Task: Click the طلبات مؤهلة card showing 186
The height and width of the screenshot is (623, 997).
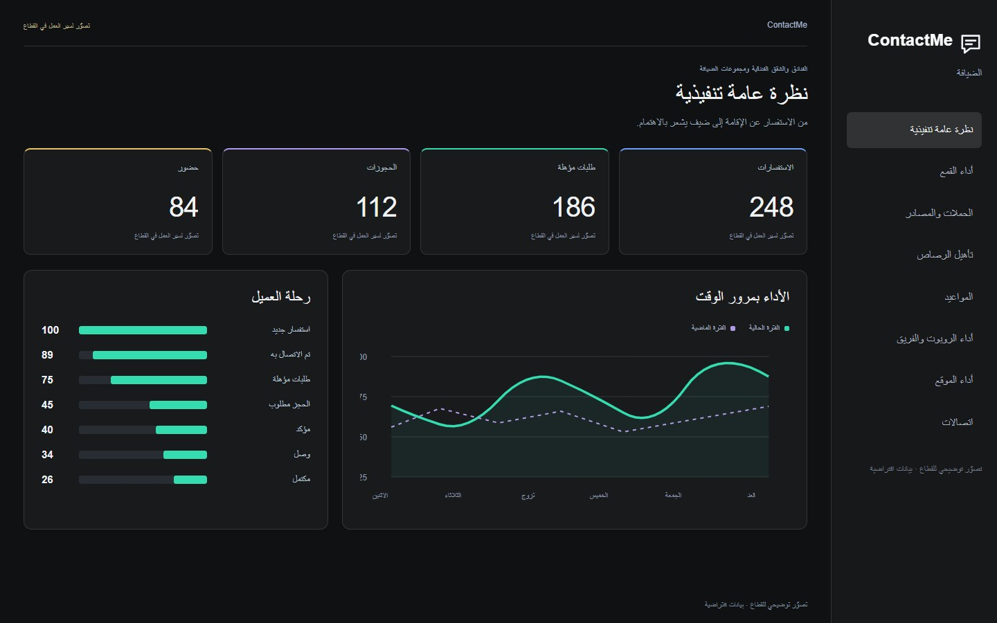Action: coord(514,201)
